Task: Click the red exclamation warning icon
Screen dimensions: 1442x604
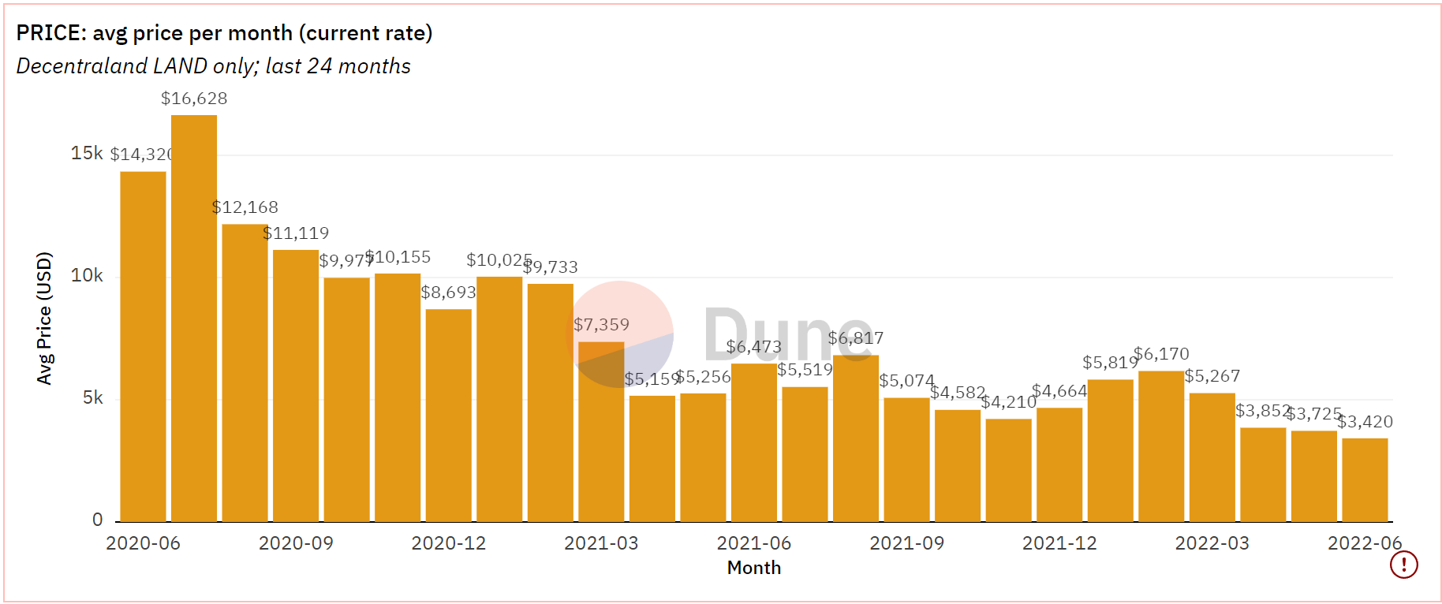Action: point(1403,565)
